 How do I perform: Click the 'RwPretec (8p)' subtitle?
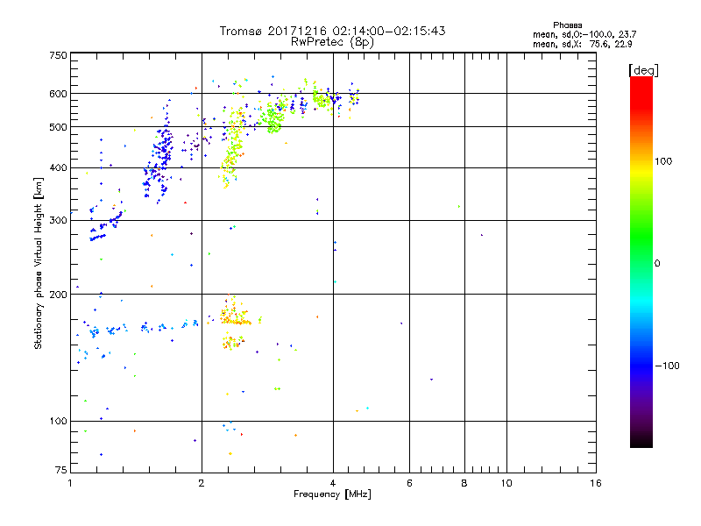(332, 42)
